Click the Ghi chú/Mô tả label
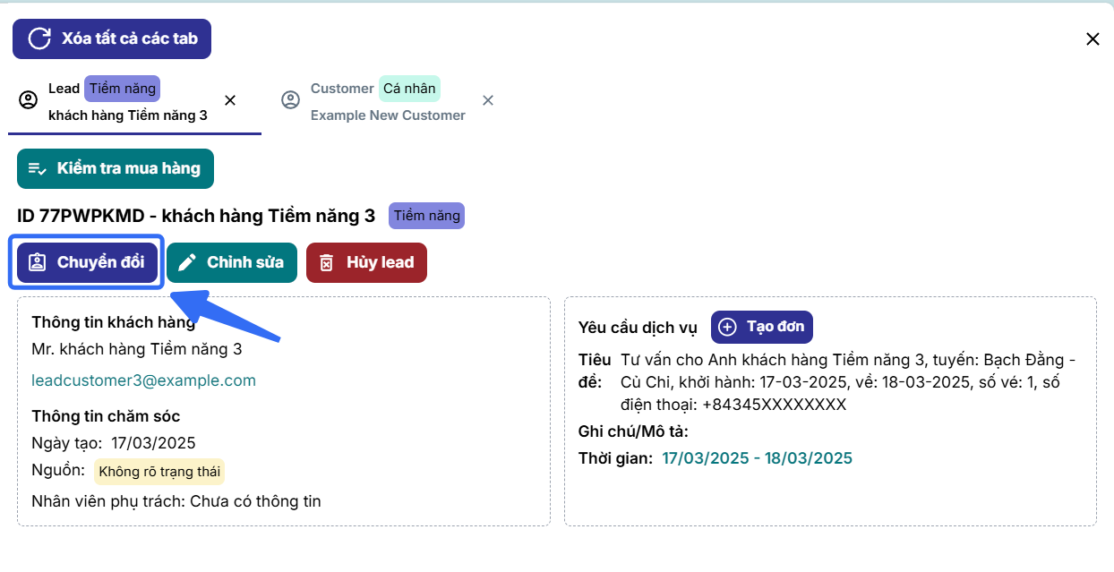The image size is (1114, 572). (x=633, y=431)
